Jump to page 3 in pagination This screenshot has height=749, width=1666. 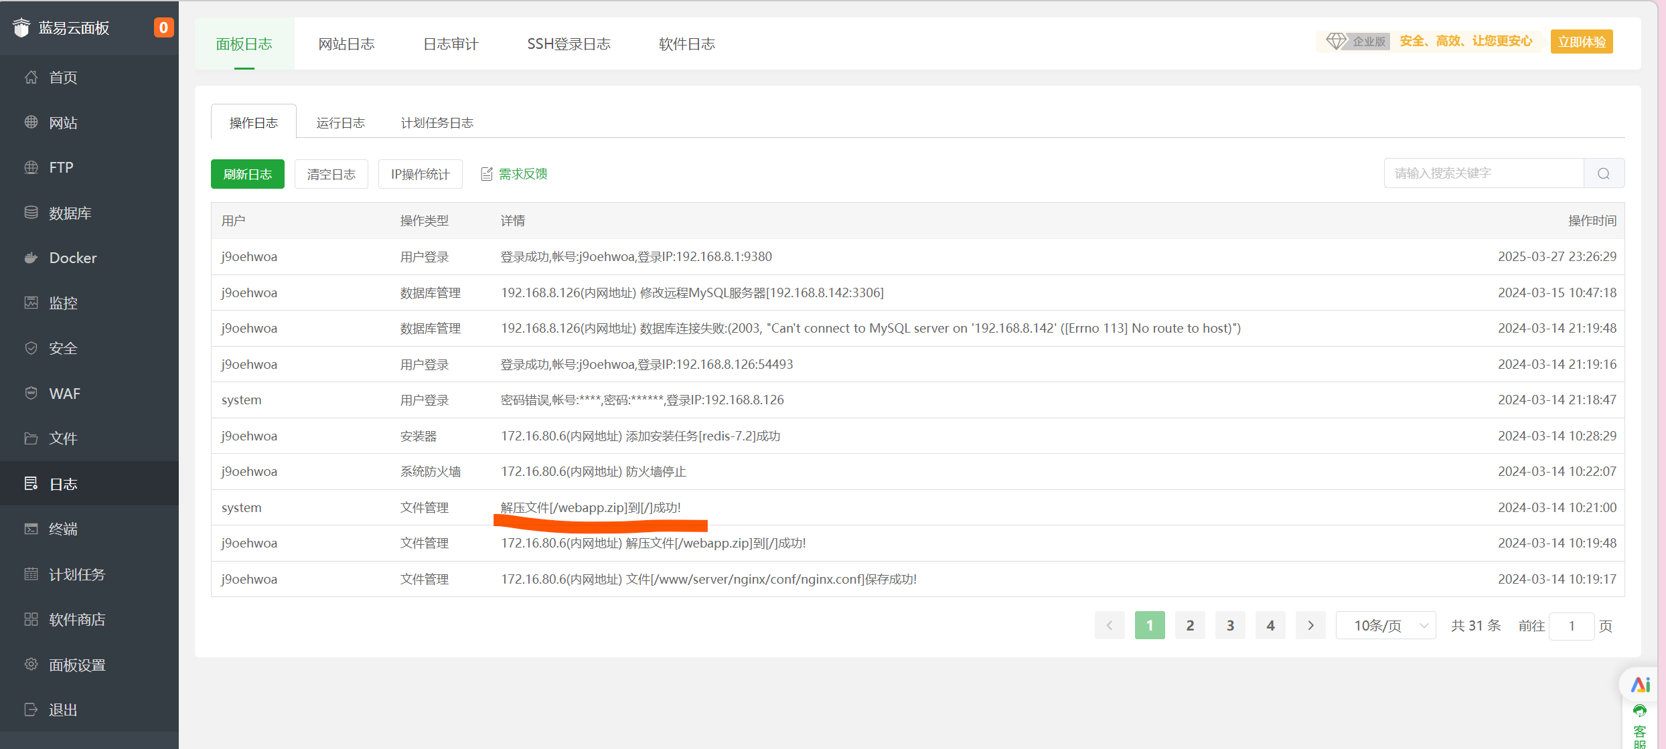coord(1230,626)
